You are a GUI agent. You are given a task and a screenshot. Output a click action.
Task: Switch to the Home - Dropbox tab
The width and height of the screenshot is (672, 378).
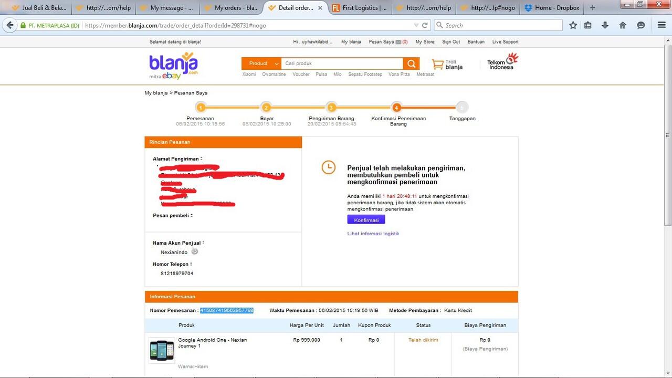[x=553, y=8]
